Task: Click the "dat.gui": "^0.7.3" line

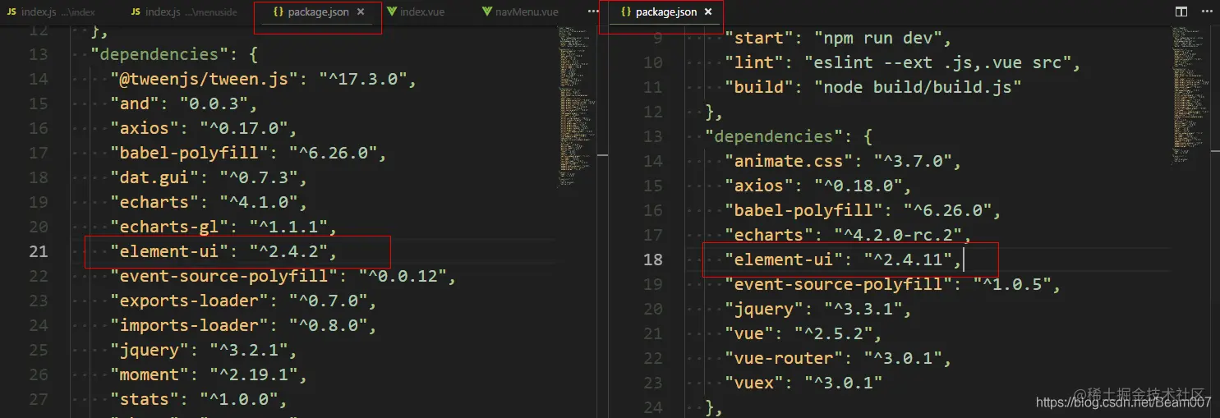Action: 209,177
